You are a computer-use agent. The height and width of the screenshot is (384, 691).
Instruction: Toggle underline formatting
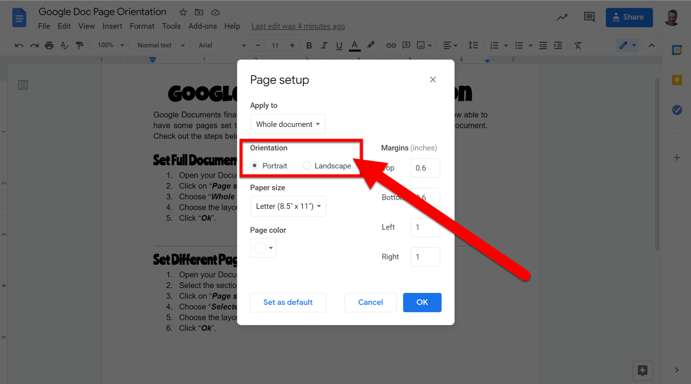coord(339,45)
